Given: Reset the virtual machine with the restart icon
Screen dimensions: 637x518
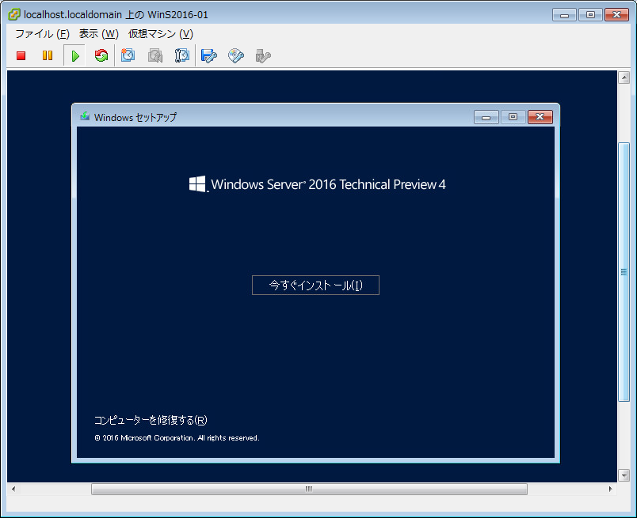Looking at the screenshot, I should click(101, 55).
